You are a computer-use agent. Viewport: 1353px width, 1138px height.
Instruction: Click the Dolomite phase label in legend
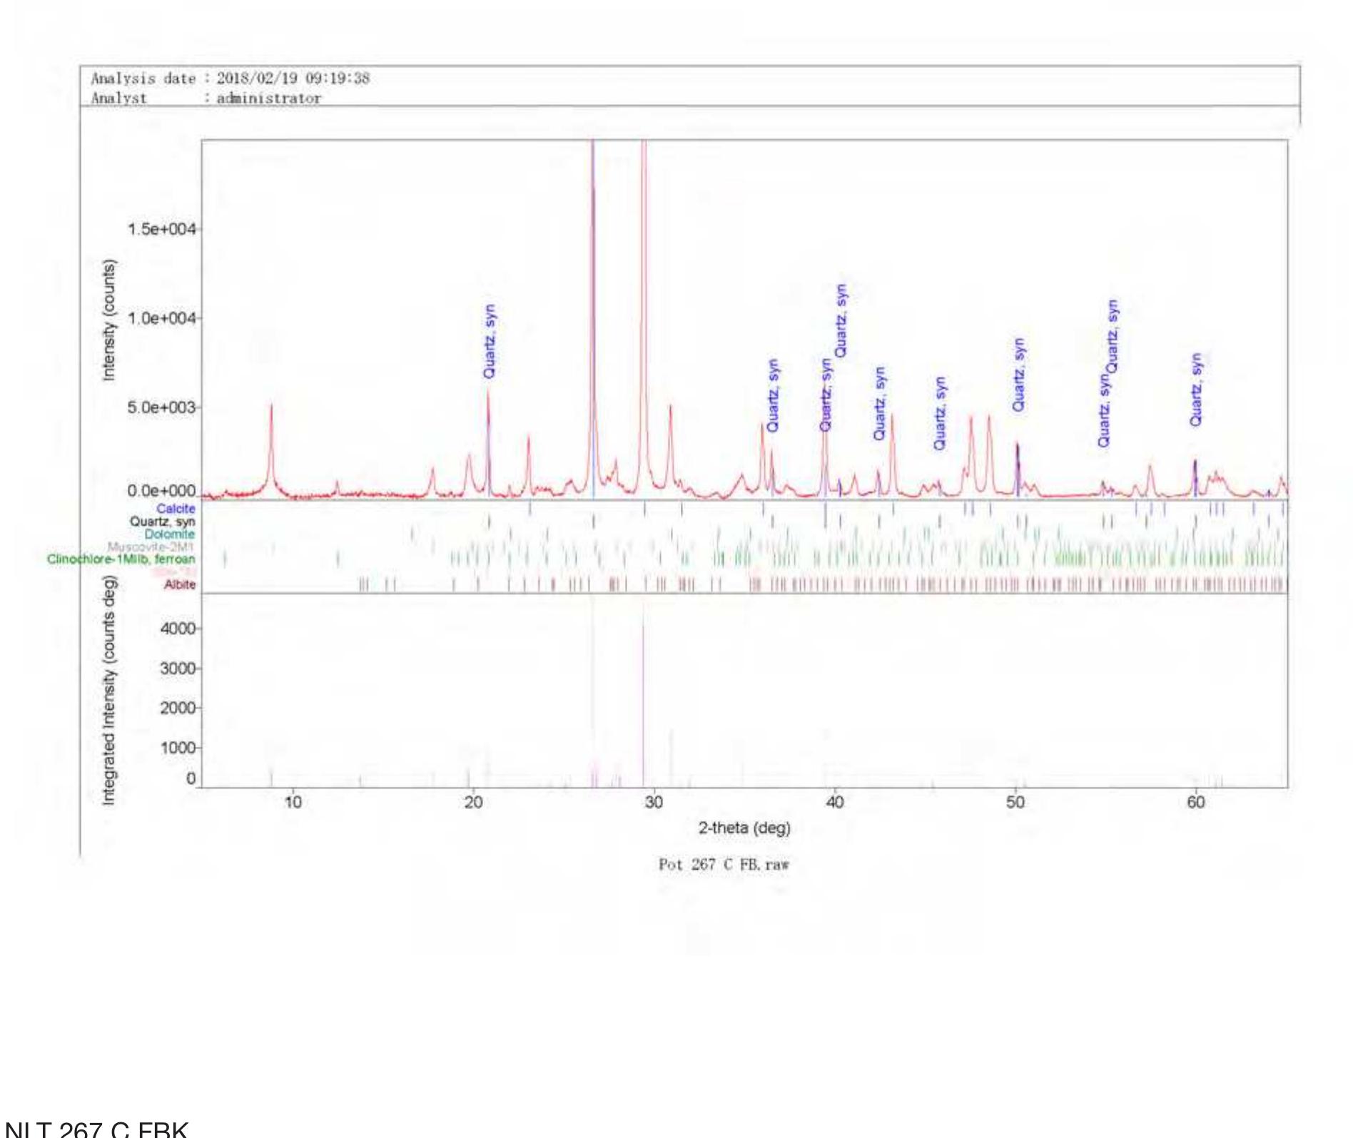point(169,534)
